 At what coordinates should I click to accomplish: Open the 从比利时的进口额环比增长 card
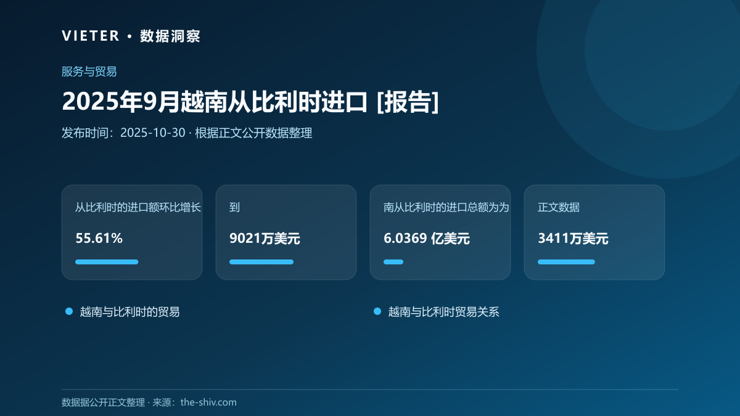point(132,232)
